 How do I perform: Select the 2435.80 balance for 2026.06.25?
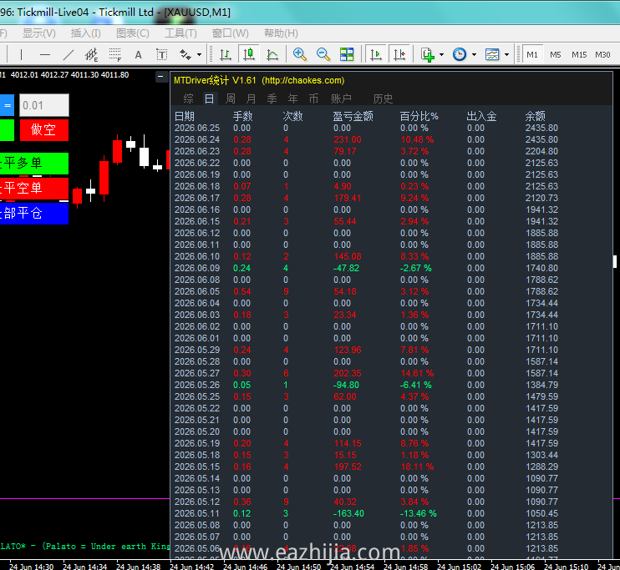click(541, 128)
